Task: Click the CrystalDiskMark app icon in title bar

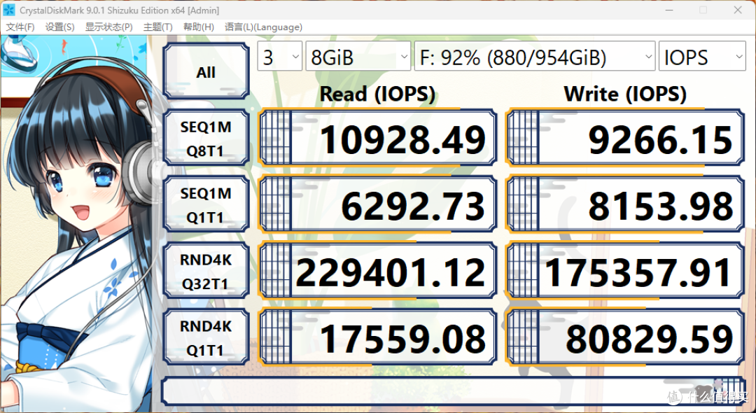Action: pos(8,10)
